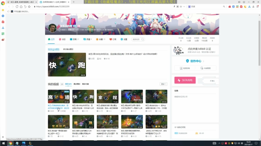The image size is (261, 146).
Task: Click the downloads icon in browser toolbar
Action: click(x=253, y=7)
